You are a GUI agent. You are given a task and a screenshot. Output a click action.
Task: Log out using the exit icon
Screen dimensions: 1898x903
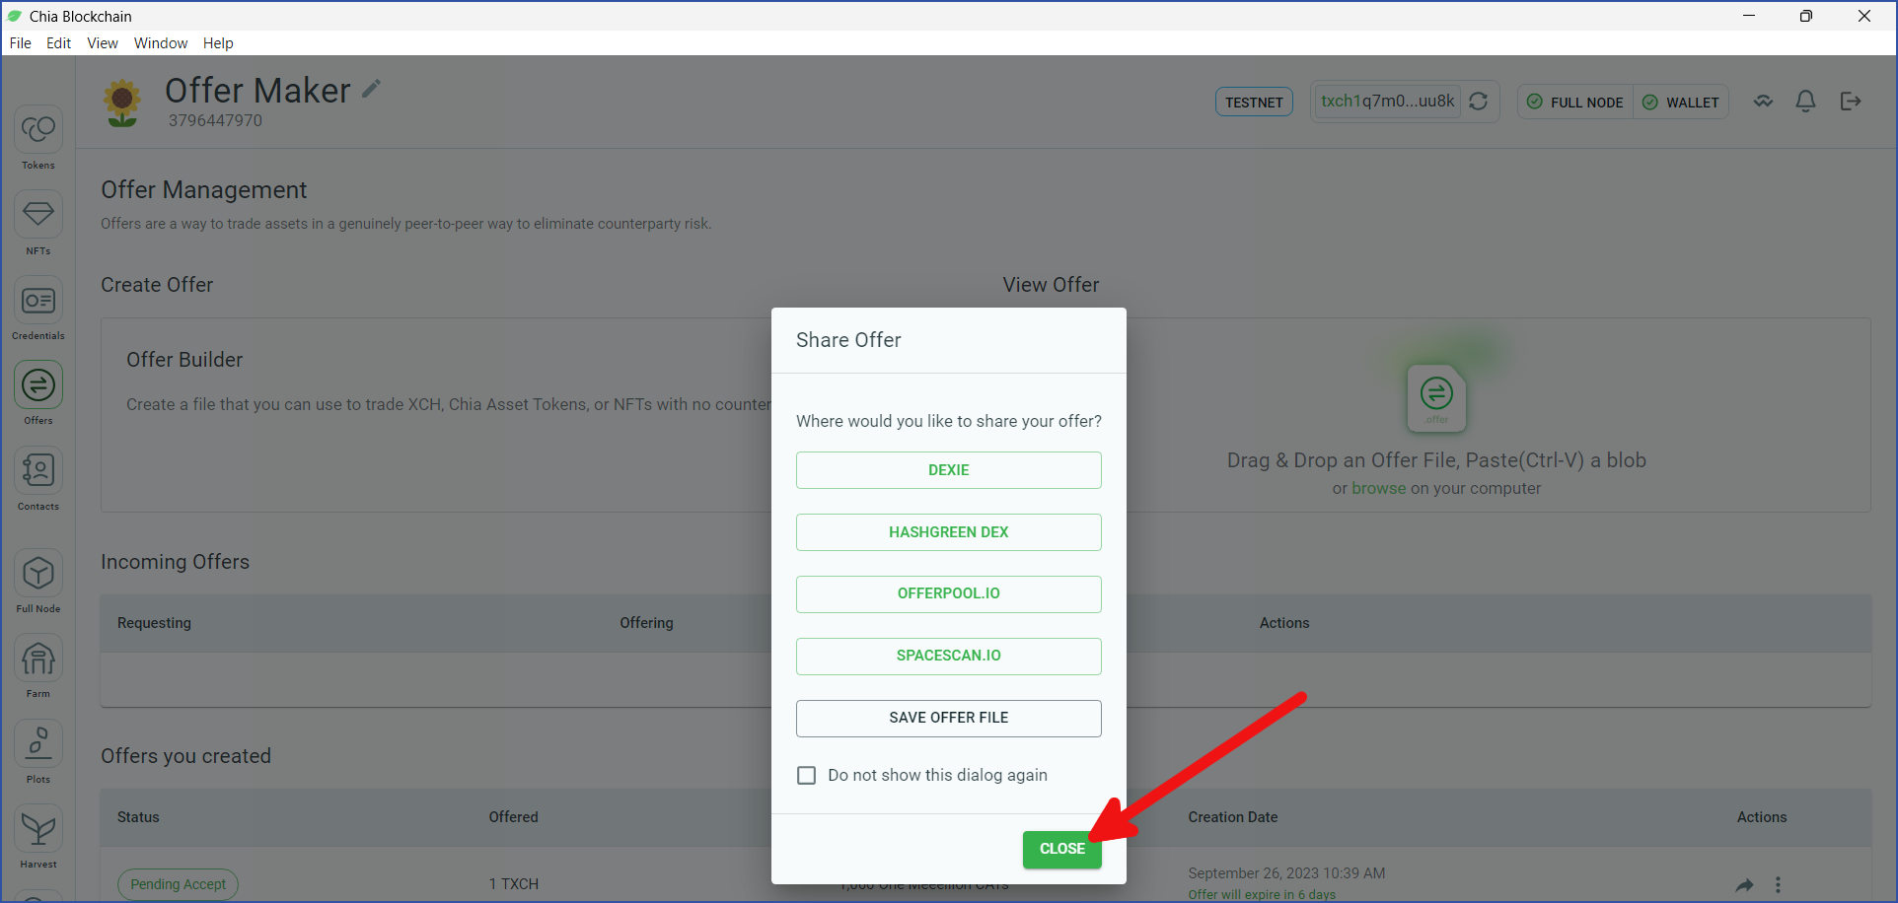pyautogui.click(x=1851, y=102)
